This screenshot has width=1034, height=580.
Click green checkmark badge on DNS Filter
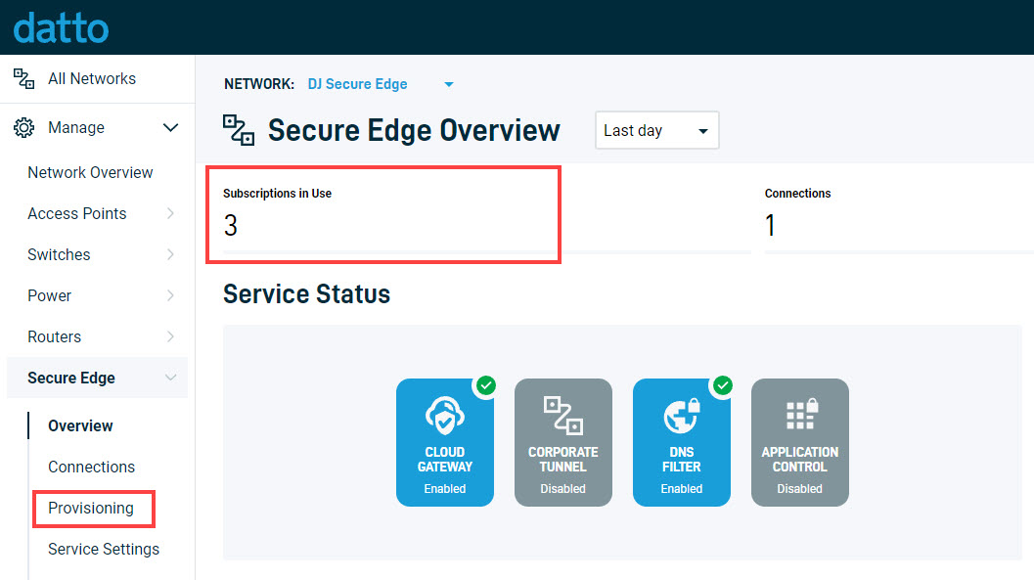(x=723, y=385)
